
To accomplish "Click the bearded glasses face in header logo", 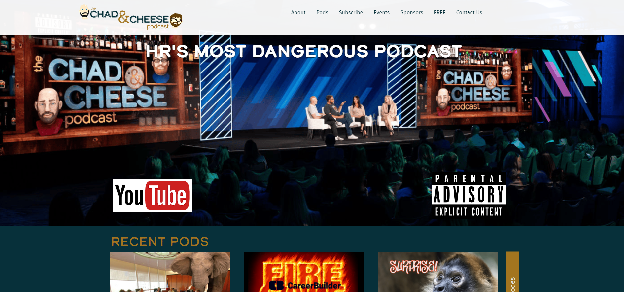I will [176, 20].
